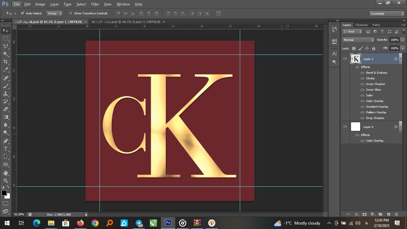
Task: Hide Layer 0 visibility eye
Action: click(x=345, y=127)
